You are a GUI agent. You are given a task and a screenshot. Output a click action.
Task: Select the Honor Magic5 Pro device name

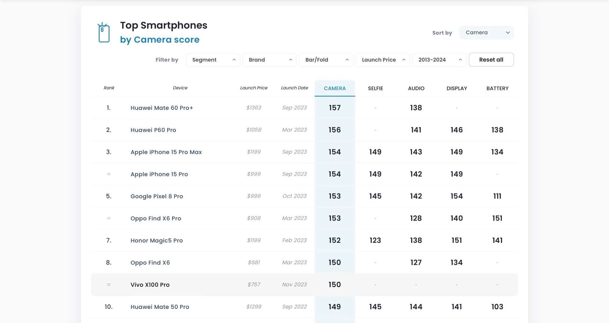157,241
